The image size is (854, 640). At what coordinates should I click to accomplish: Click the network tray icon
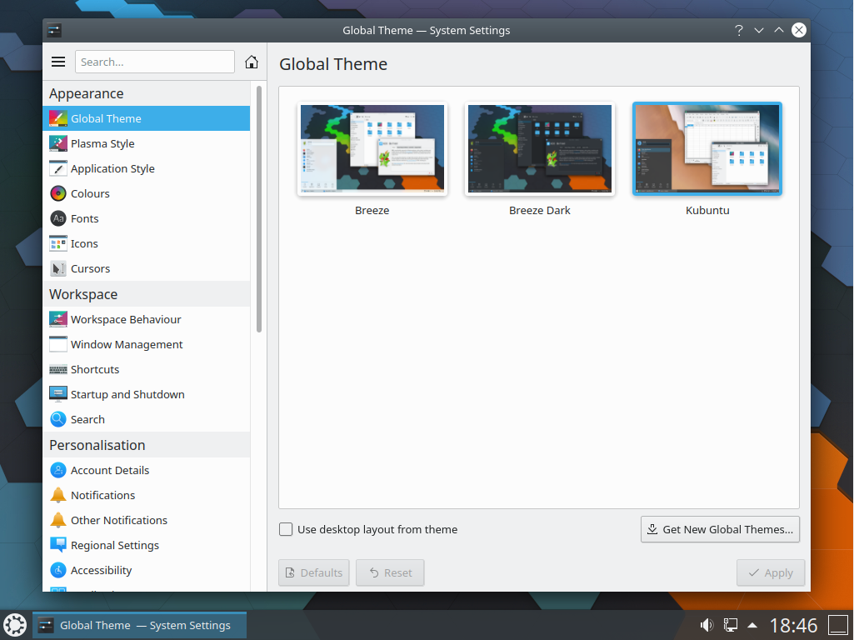tap(730, 625)
